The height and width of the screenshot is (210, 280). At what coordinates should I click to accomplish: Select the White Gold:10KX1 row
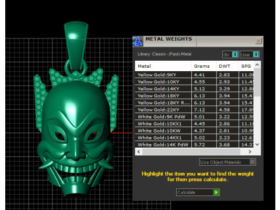[194, 124]
